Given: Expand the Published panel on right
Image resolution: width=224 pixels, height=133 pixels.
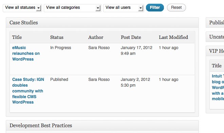Looking at the screenshot, I should [215, 23].
